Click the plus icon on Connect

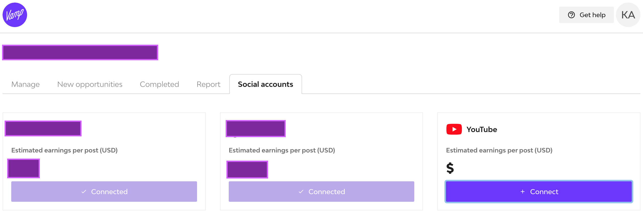(x=523, y=192)
